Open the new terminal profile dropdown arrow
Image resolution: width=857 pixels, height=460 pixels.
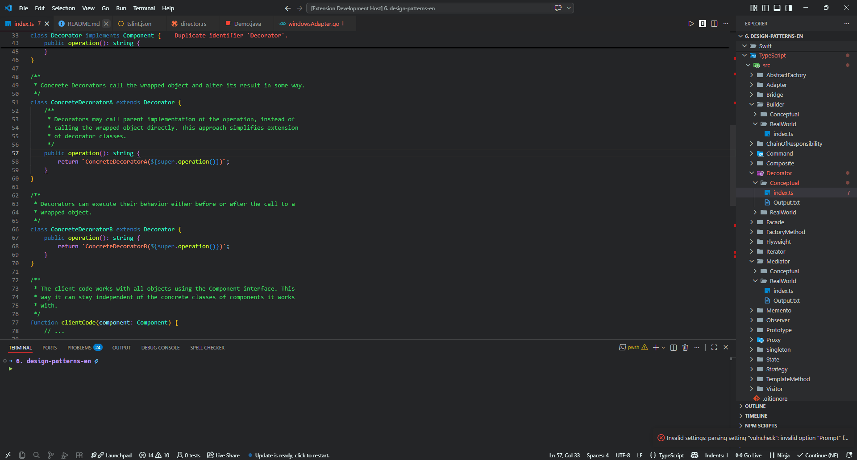[663, 347]
